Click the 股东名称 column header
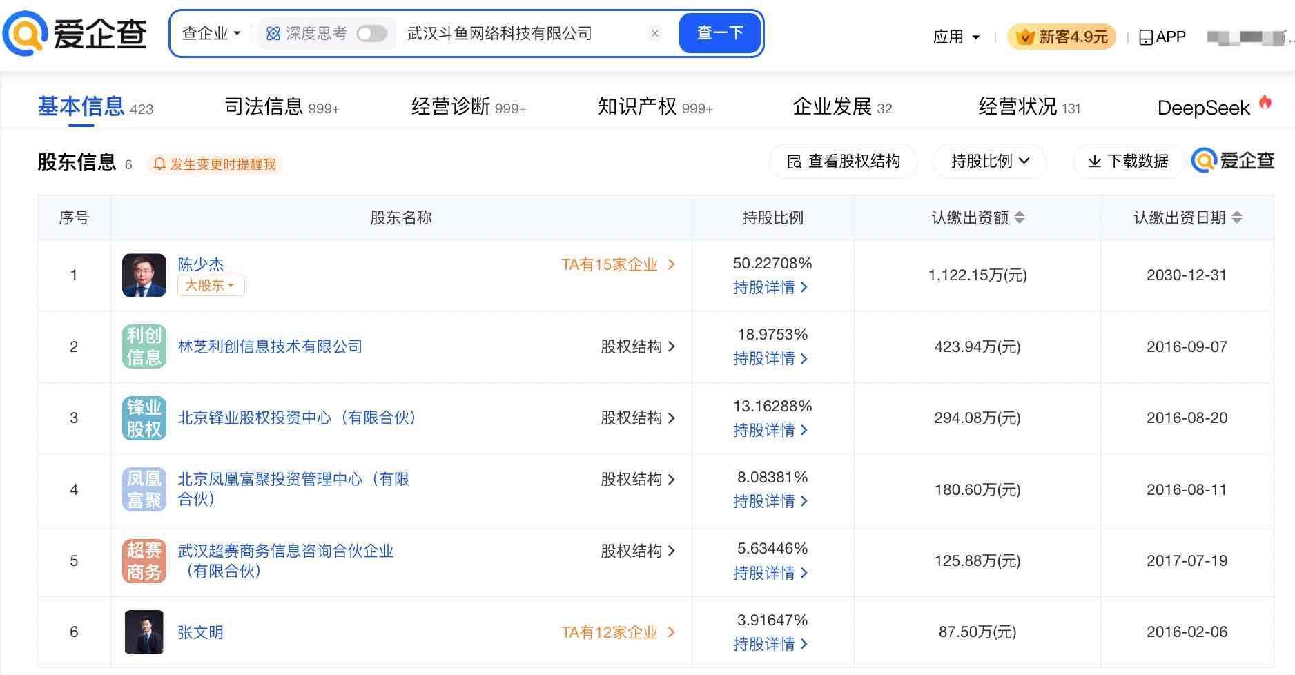Screen dimensions: 1295x675 click(x=401, y=218)
